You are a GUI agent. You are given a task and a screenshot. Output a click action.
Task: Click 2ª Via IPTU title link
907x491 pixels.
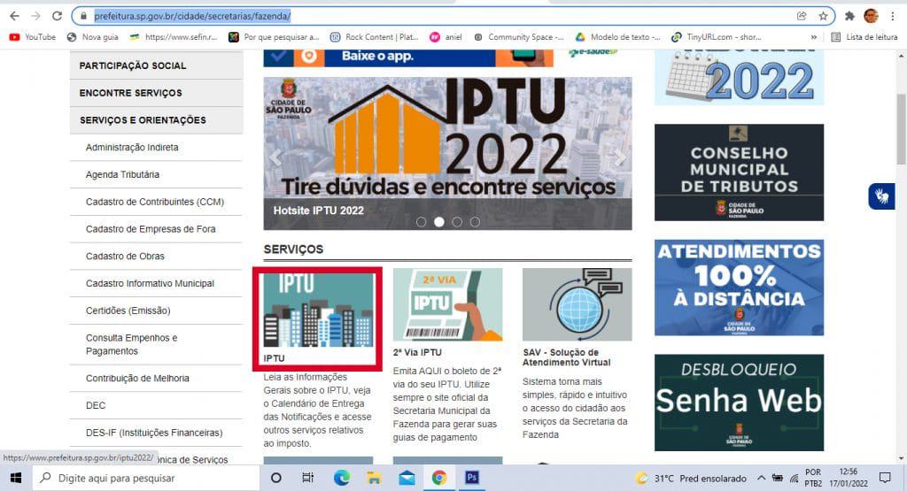[417, 352]
